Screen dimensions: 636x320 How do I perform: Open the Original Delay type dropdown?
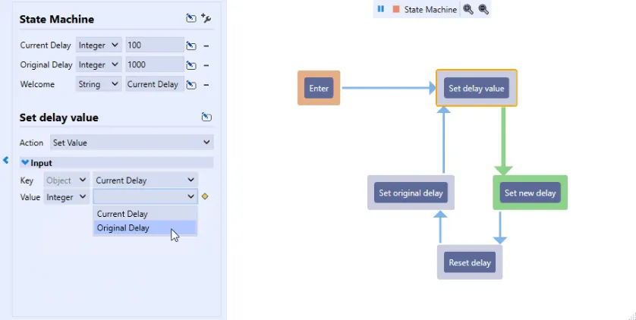tap(99, 64)
